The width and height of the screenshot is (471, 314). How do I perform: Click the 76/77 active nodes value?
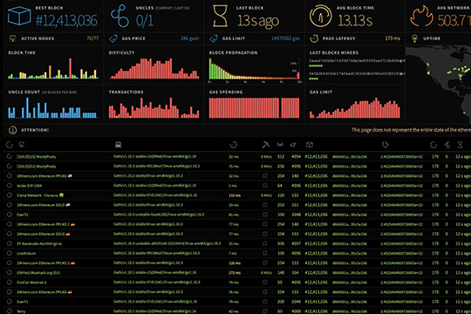(x=92, y=38)
